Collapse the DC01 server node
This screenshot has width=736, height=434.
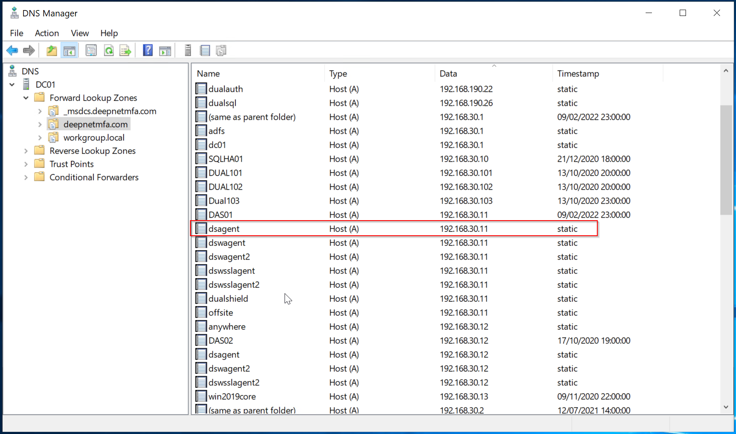12,85
